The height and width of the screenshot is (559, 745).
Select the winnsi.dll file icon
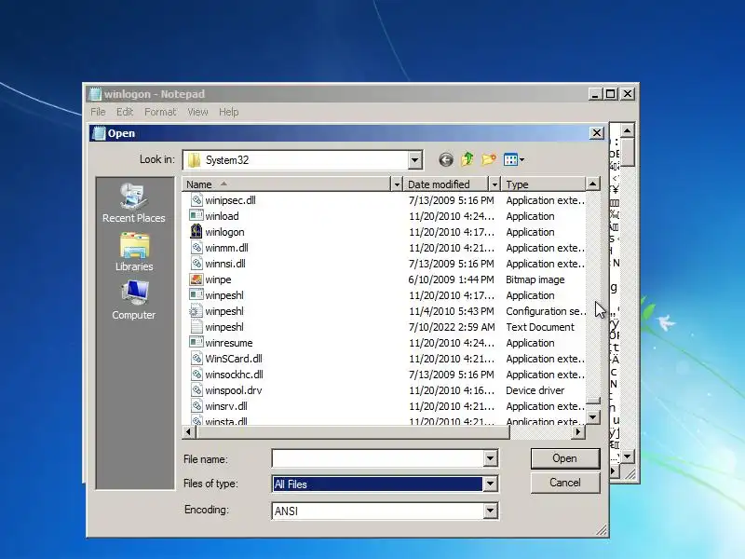point(196,264)
